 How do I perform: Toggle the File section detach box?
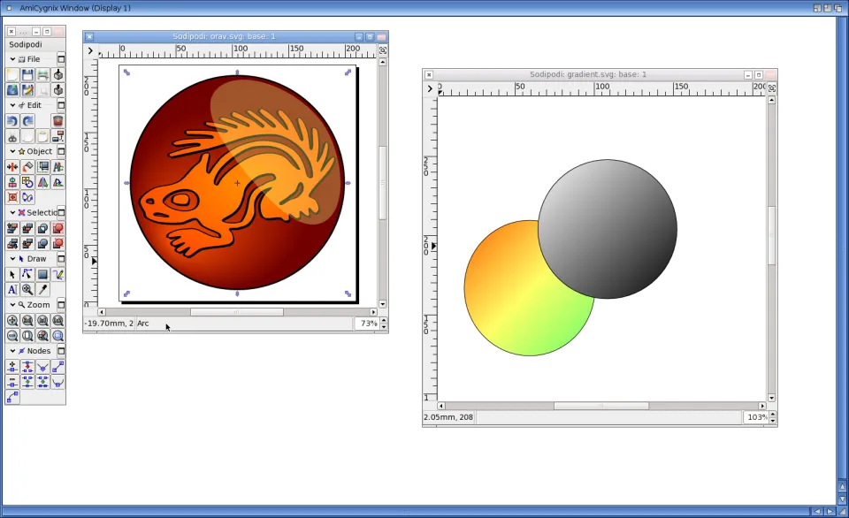61,59
